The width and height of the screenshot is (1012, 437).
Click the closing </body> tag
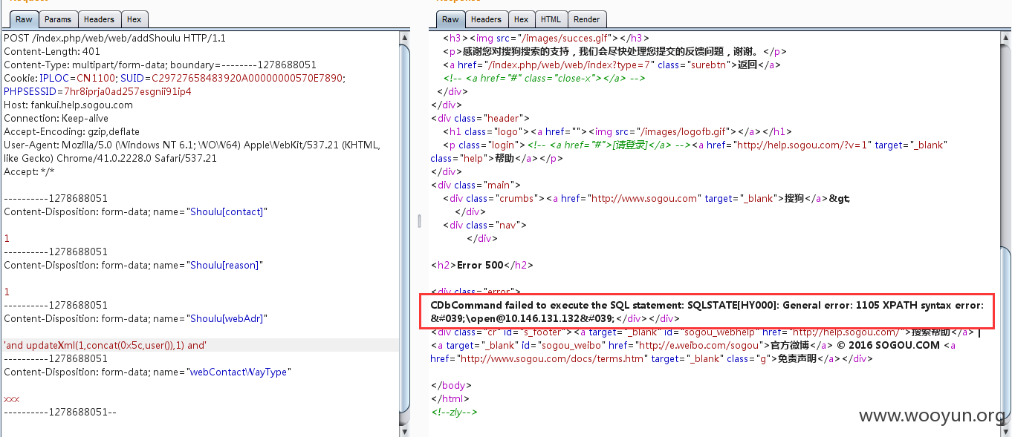pyautogui.click(x=451, y=385)
